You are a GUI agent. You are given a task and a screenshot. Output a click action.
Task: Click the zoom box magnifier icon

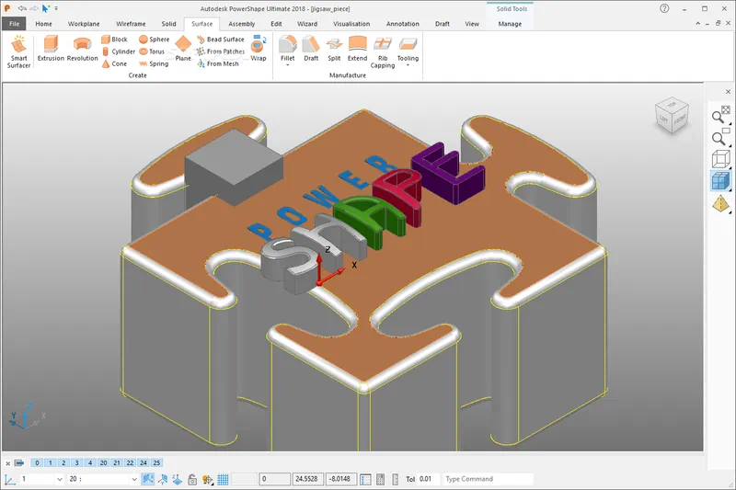(x=720, y=137)
